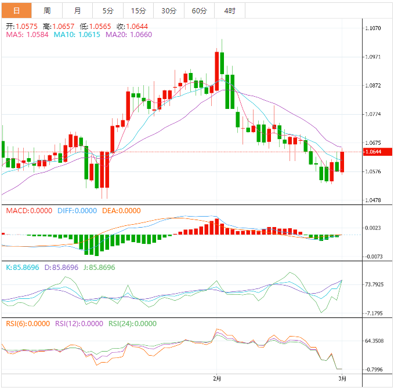Select the 15分 timeframe tab
The height and width of the screenshot is (391, 398).
coord(138,10)
